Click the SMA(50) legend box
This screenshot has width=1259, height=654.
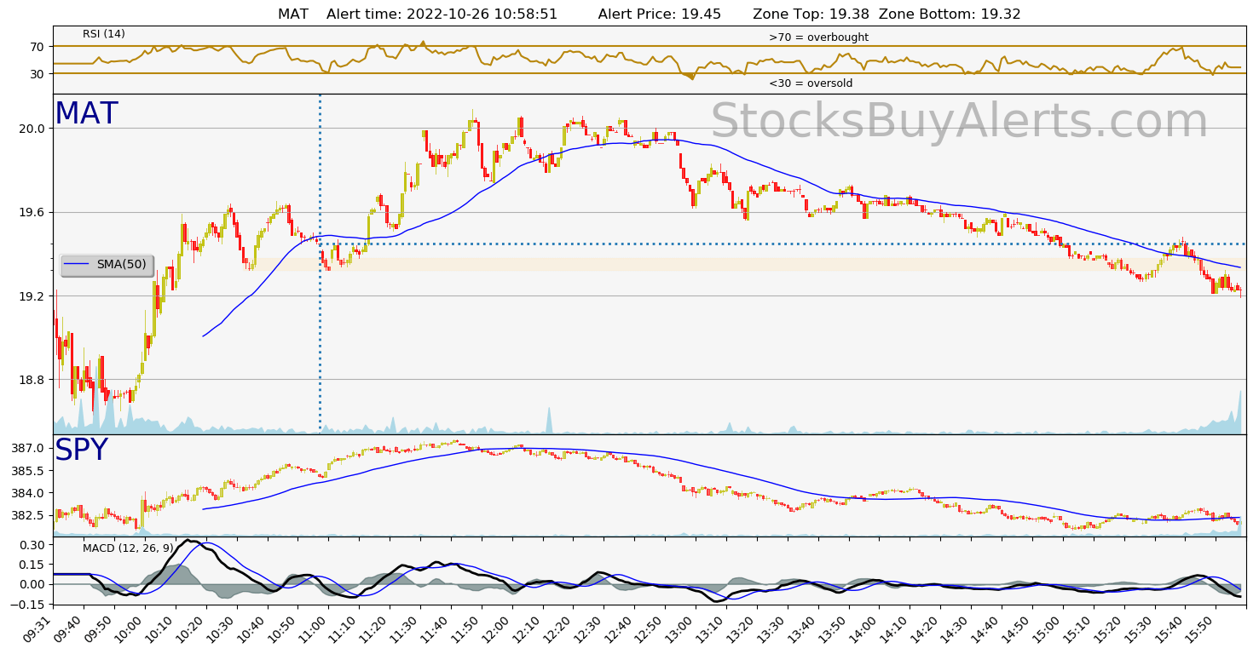coord(107,265)
